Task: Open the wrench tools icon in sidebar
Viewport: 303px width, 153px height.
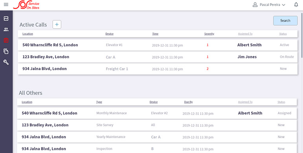Action: tap(6, 62)
